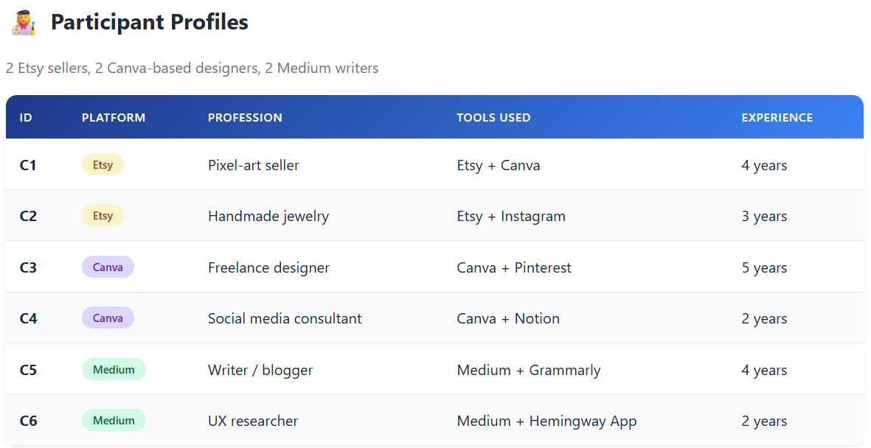This screenshot has height=448, width=871.
Task: Sort by the ID column header
Action: (26, 118)
